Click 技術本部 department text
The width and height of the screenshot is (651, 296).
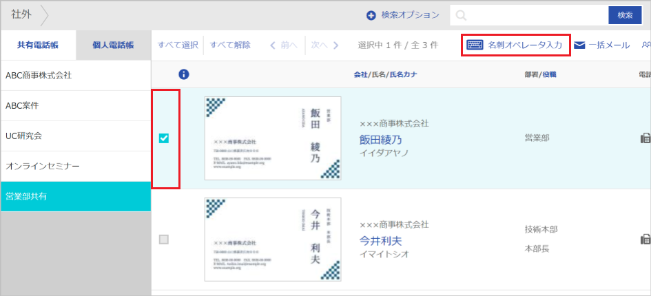coord(541,229)
